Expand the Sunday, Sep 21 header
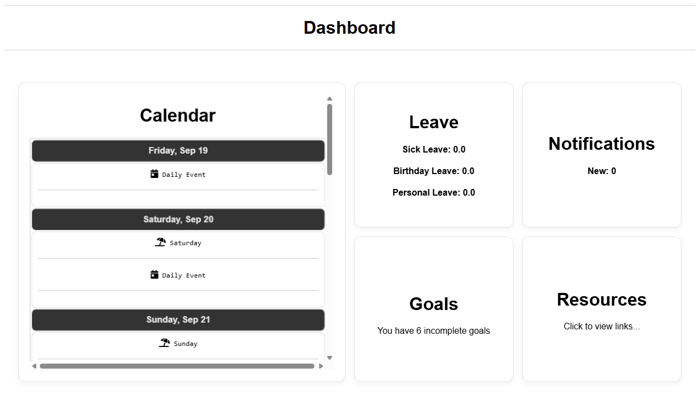The height and width of the screenshot is (399, 698). pyautogui.click(x=178, y=319)
